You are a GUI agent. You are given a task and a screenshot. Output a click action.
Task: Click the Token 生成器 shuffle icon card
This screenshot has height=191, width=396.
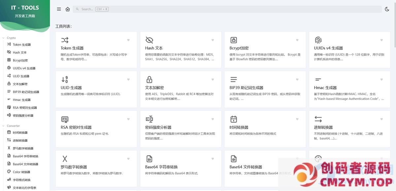click(65, 40)
